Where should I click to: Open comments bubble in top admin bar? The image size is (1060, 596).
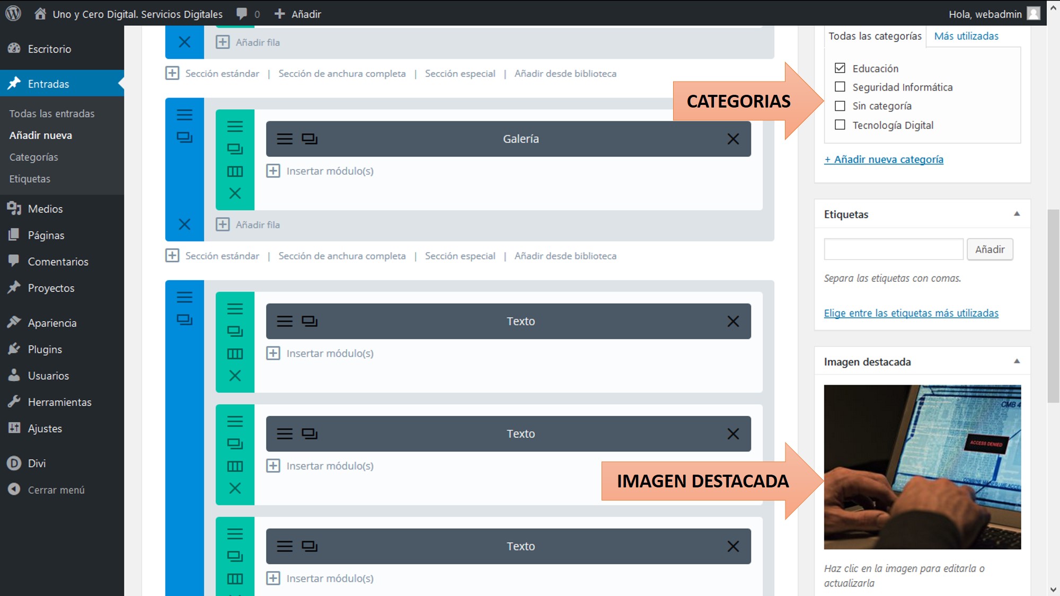[x=242, y=14]
